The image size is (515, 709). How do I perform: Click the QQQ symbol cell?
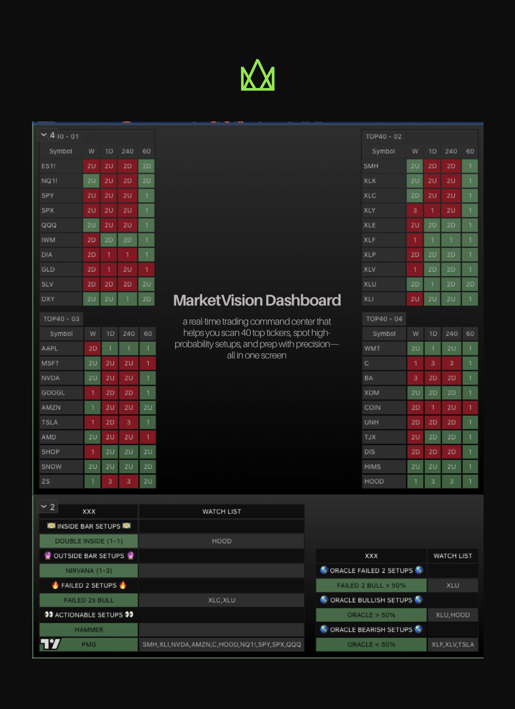click(61, 225)
